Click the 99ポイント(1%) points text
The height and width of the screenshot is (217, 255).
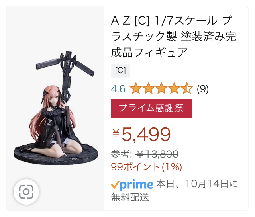pos(146,167)
